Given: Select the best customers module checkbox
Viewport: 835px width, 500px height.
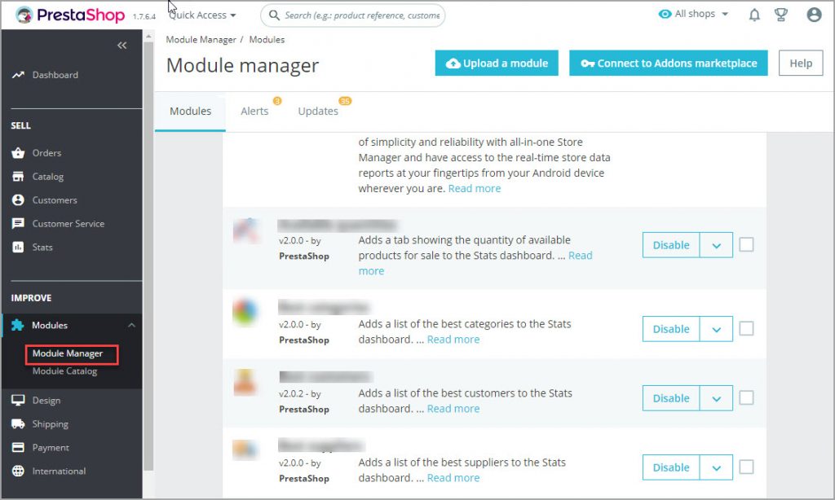Looking at the screenshot, I should (746, 398).
